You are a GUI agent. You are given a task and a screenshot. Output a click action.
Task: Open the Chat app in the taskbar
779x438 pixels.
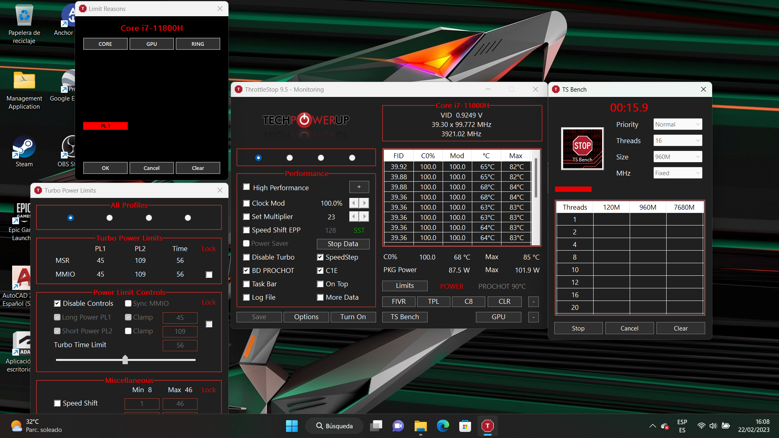[x=398, y=426]
